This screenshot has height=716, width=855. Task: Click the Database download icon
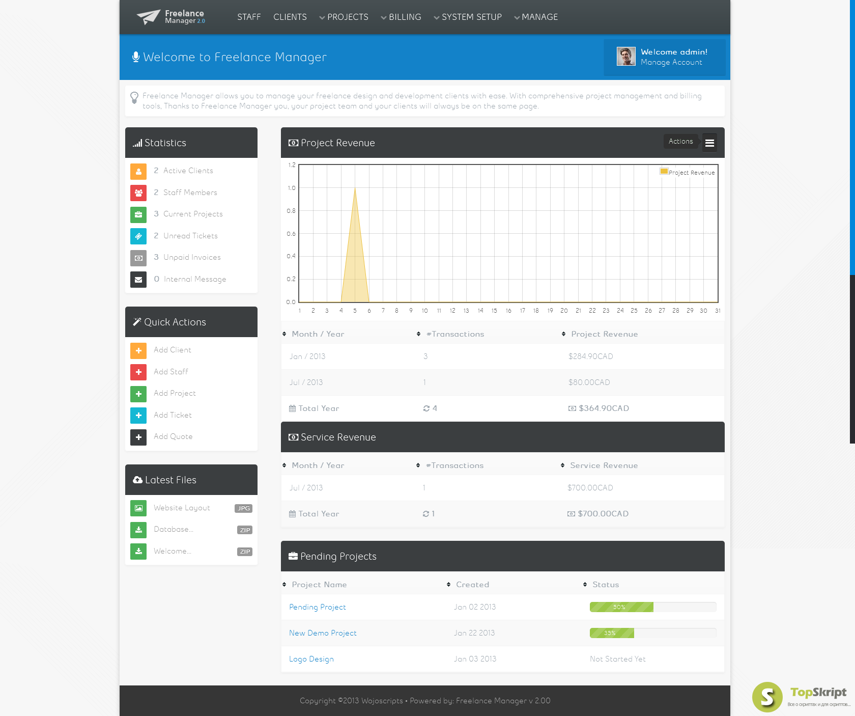tap(138, 530)
